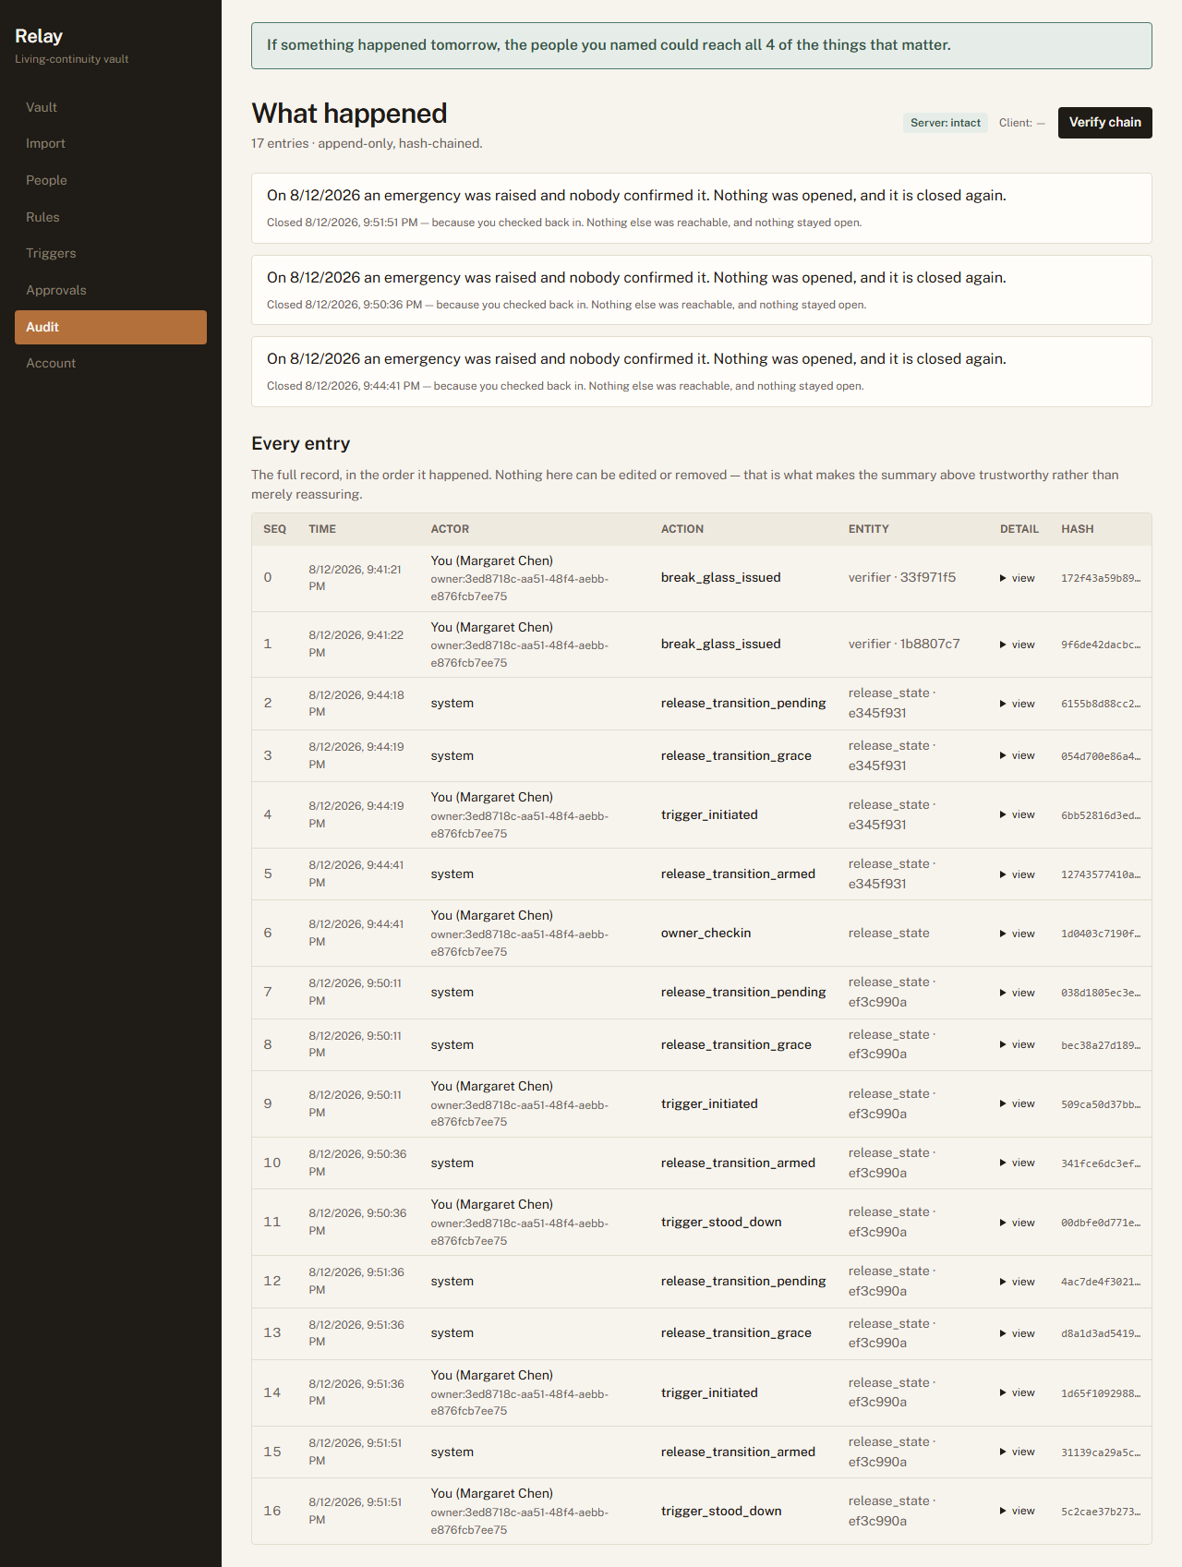
Task: Expand view for seq 7 entry
Action: 1018,993
